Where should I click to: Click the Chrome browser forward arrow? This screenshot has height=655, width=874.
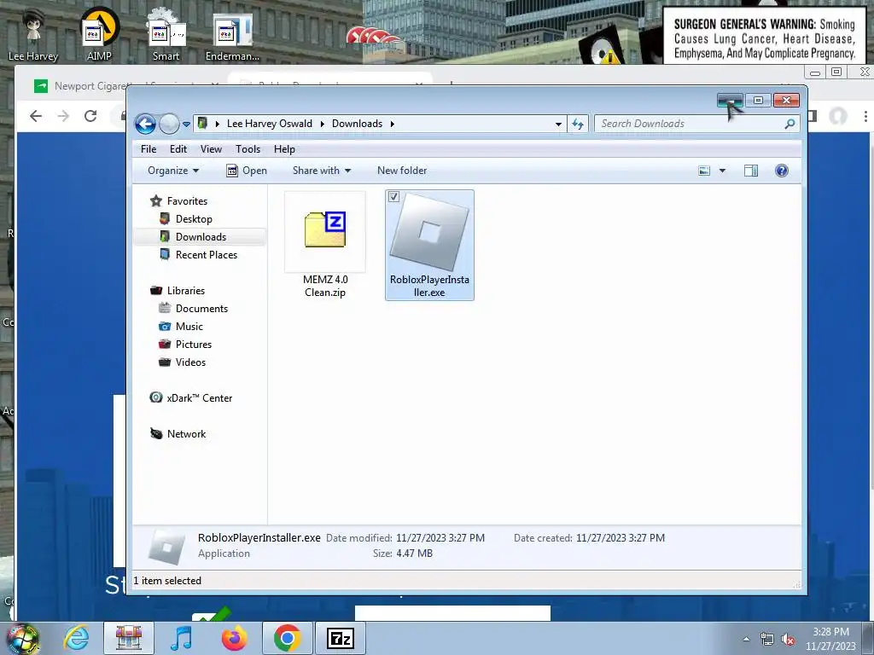(63, 116)
